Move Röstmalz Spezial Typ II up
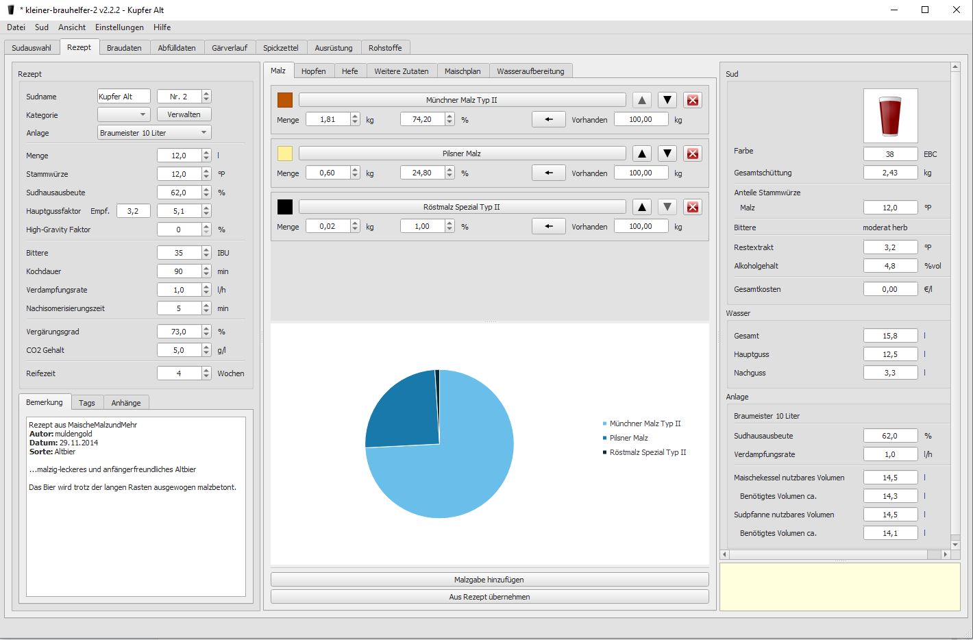 point(641,207)
